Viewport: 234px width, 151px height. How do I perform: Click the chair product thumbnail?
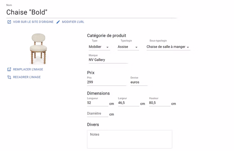(x=37, y=48)
